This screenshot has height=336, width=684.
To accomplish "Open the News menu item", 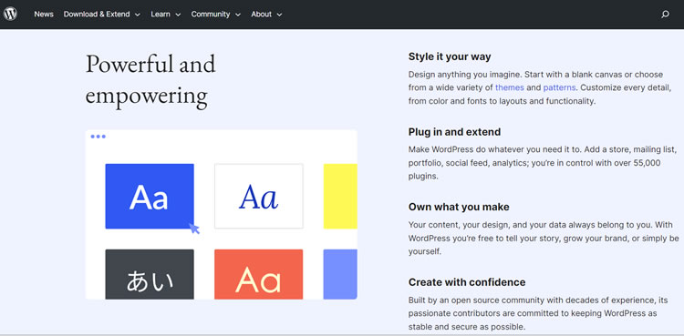I will pyautogui.click(x=44, y=14).
